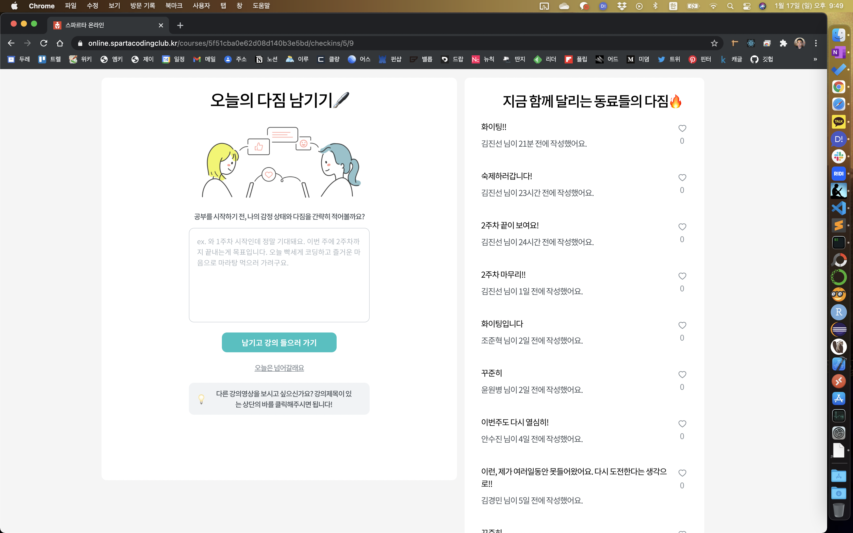Screen dimensions: 853x533
Task: Expand hidden bookmarks overflow chevron
Action: coord(815,59)
